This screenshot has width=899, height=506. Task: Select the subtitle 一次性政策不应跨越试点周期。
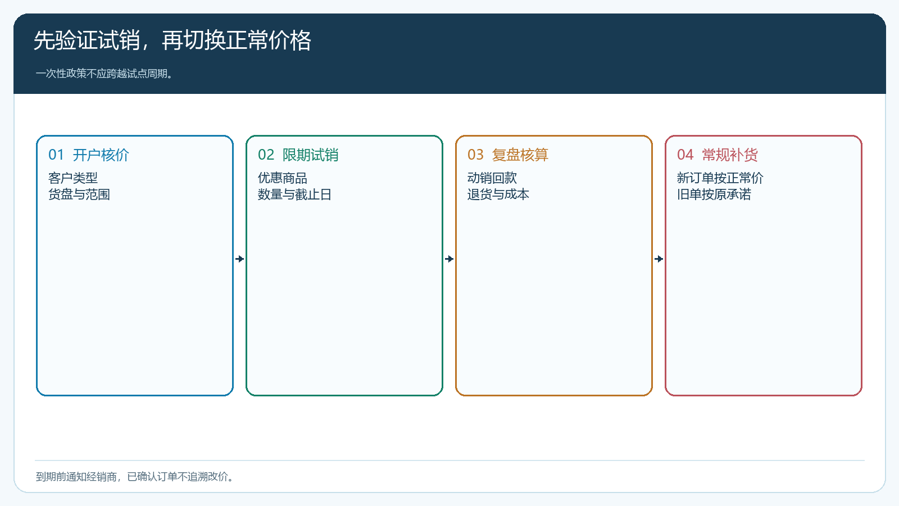(105, 74)
